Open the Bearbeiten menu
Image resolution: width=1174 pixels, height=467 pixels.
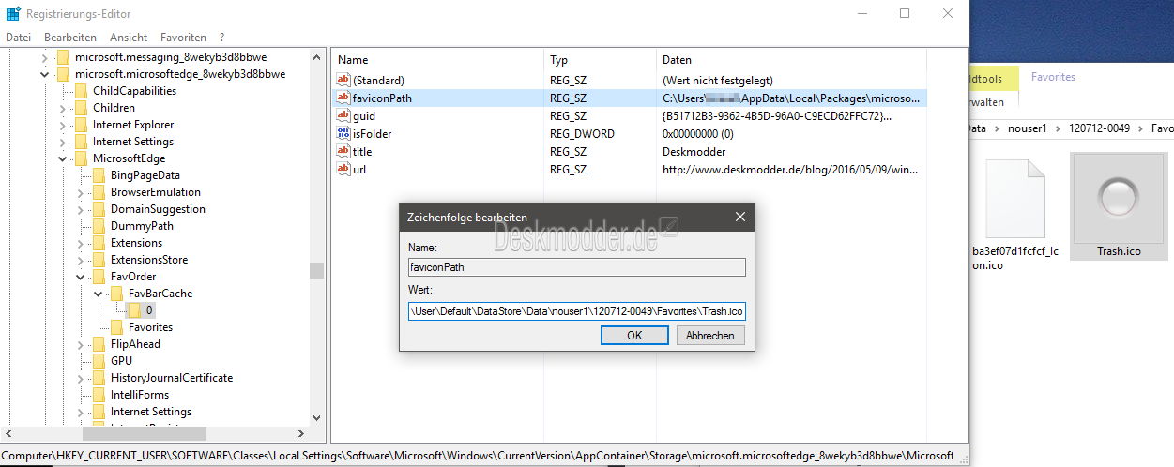[x=70, y=38]
